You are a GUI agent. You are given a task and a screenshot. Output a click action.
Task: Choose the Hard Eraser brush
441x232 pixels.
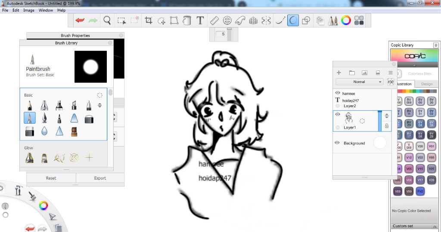(x=30, y=131)
